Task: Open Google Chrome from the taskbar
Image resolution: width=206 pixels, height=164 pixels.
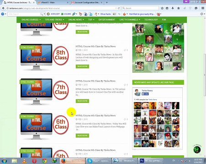Action: (44, 161)
